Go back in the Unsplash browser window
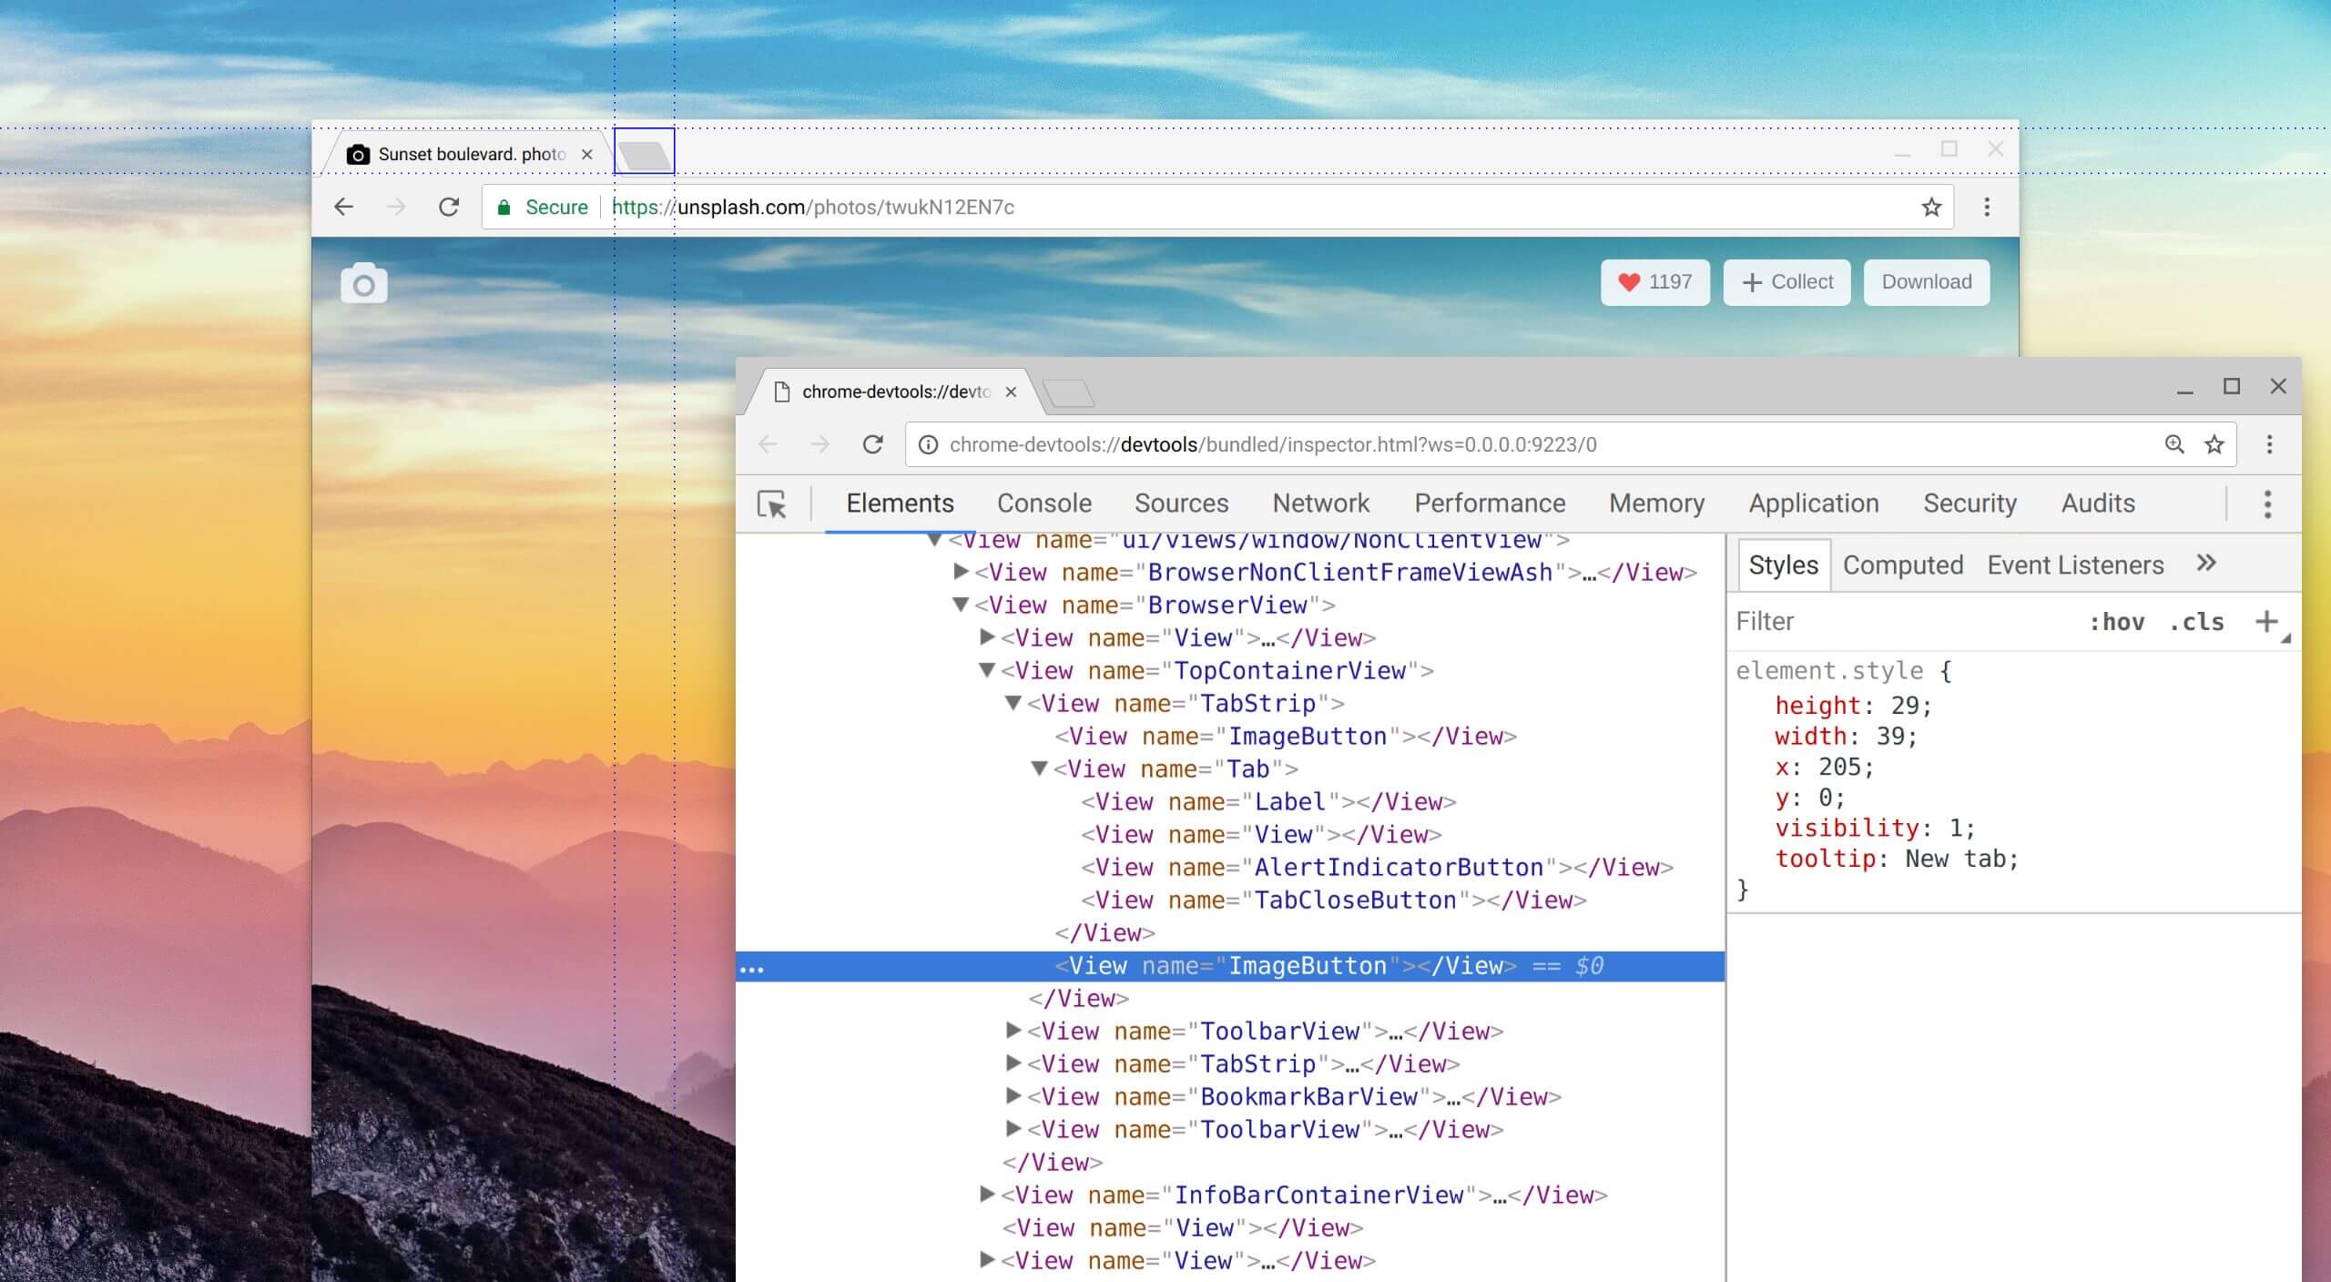This screenshot has height=1282, width=2331. (343, 208)
